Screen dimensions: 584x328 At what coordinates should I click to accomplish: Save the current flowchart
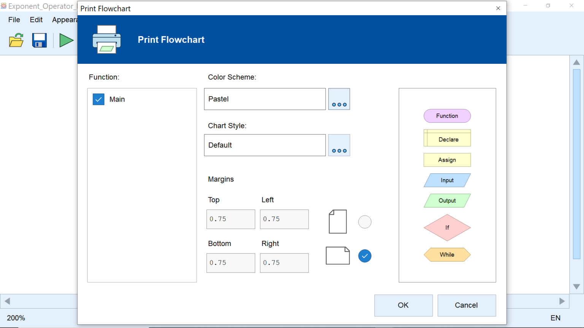pyautogui.click(x=39, y=40)
